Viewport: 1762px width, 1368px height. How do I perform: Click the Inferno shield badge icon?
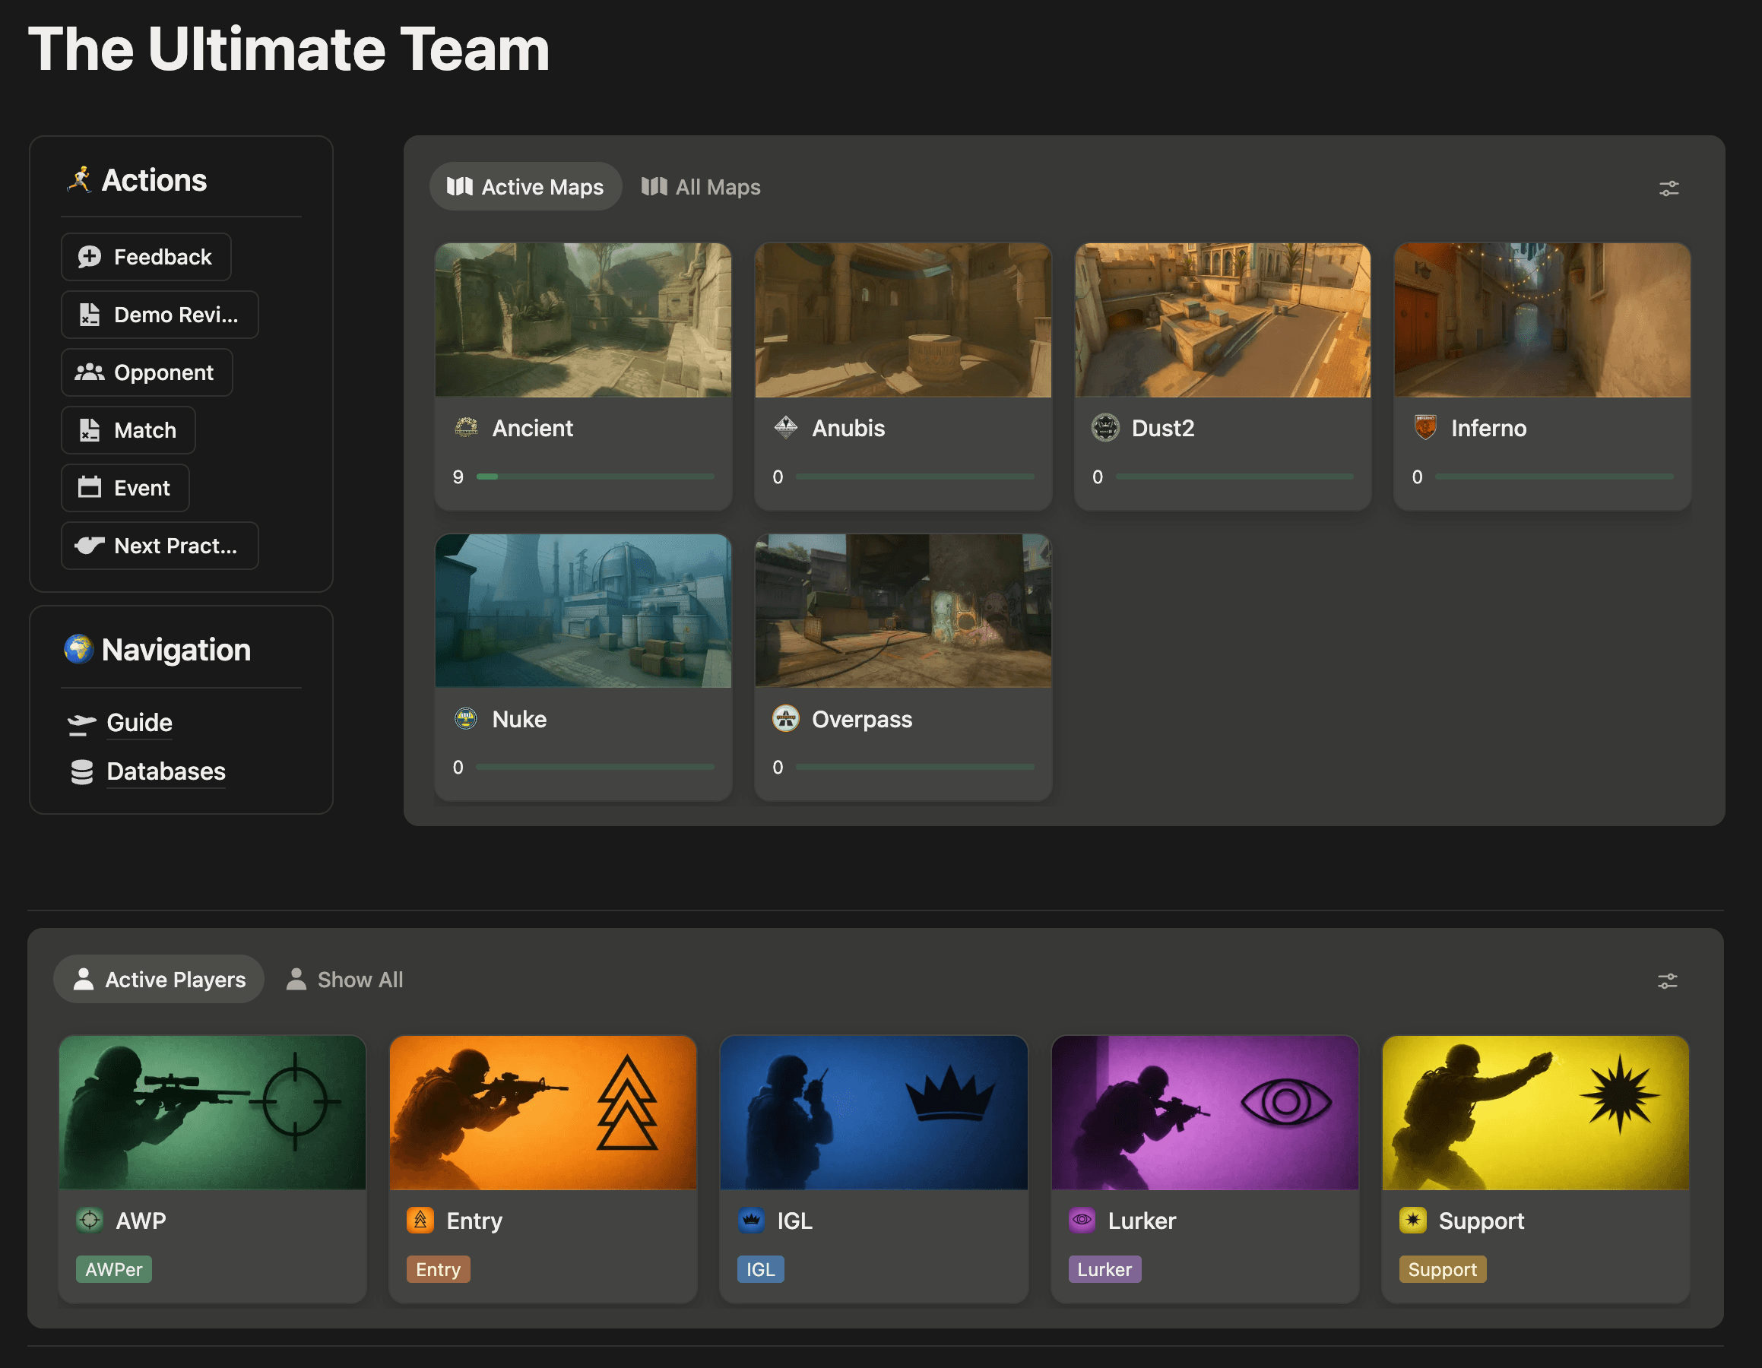tap(1424, 427)
